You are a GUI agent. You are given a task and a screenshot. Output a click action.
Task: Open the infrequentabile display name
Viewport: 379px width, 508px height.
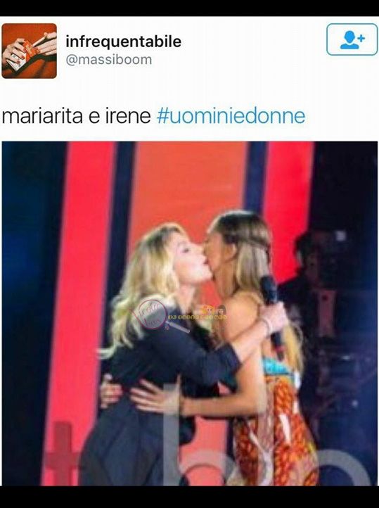[123, 41]
